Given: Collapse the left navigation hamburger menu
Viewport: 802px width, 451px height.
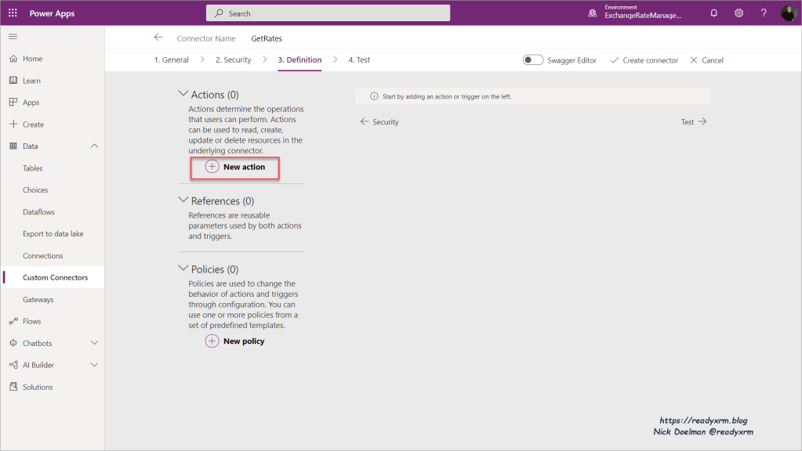Looking at the screenshot, I should tap(13, 37).
